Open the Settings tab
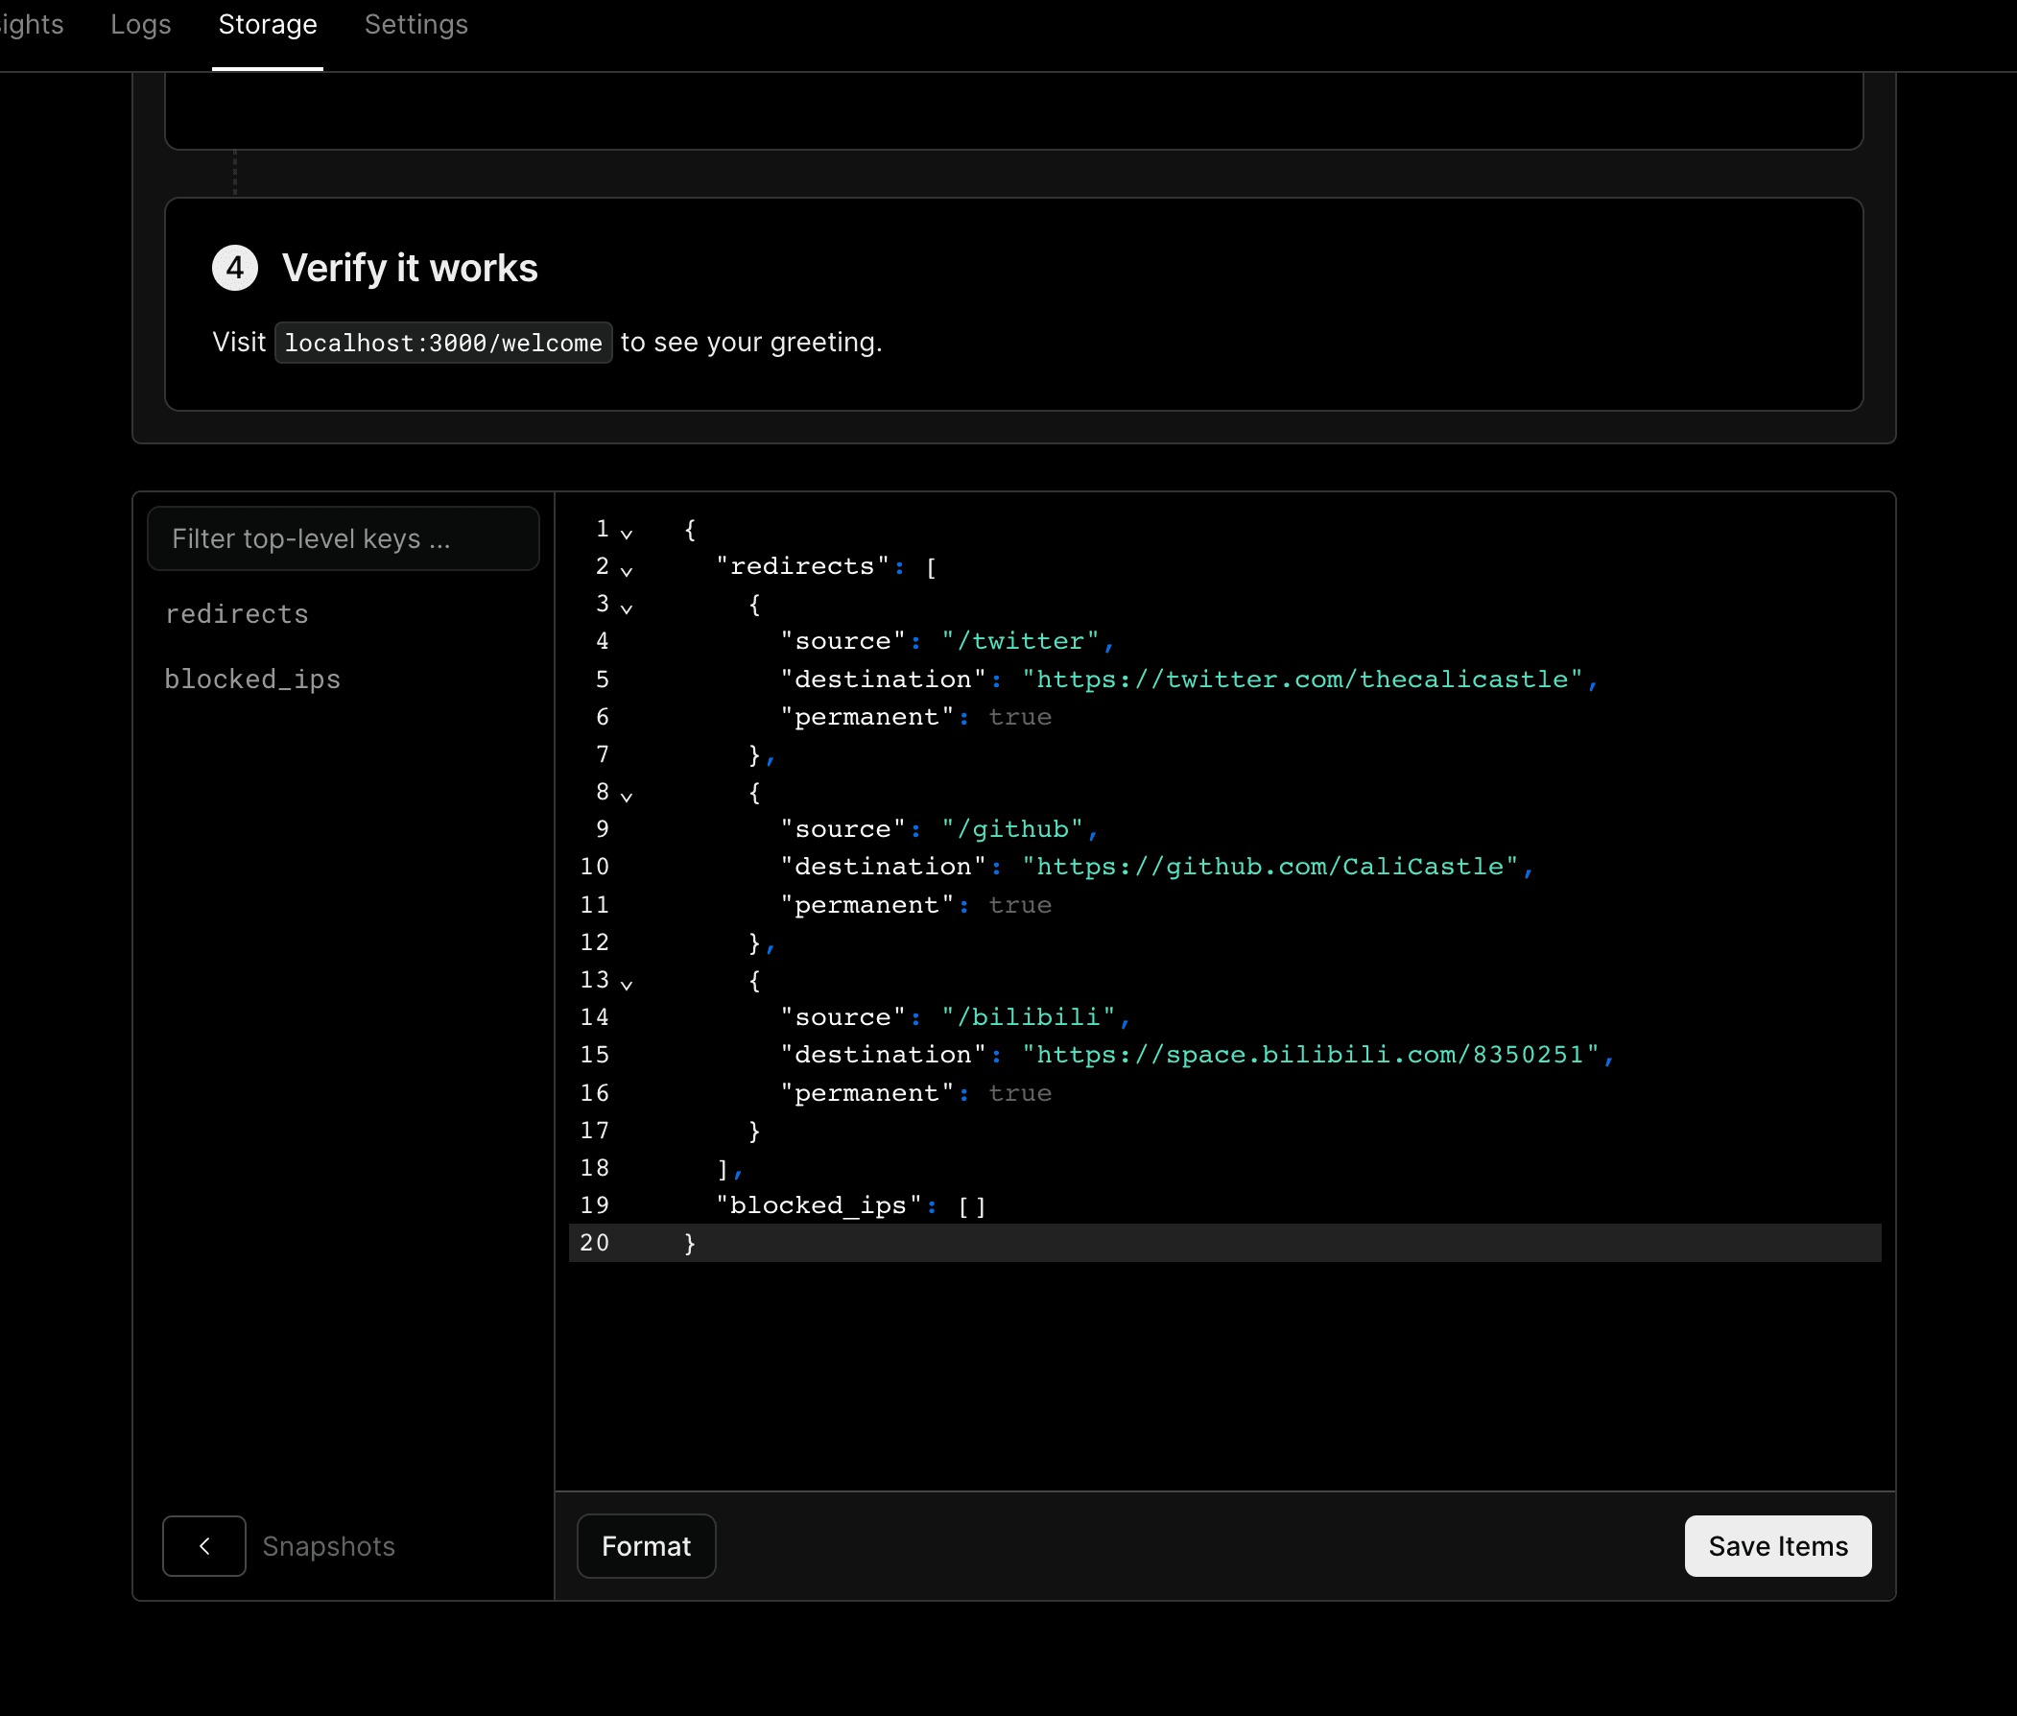Screen dimensions: 2017x1716 pos(416,25)
